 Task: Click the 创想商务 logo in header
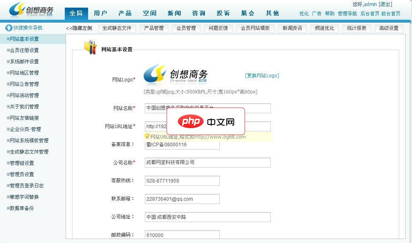(31, 10)
